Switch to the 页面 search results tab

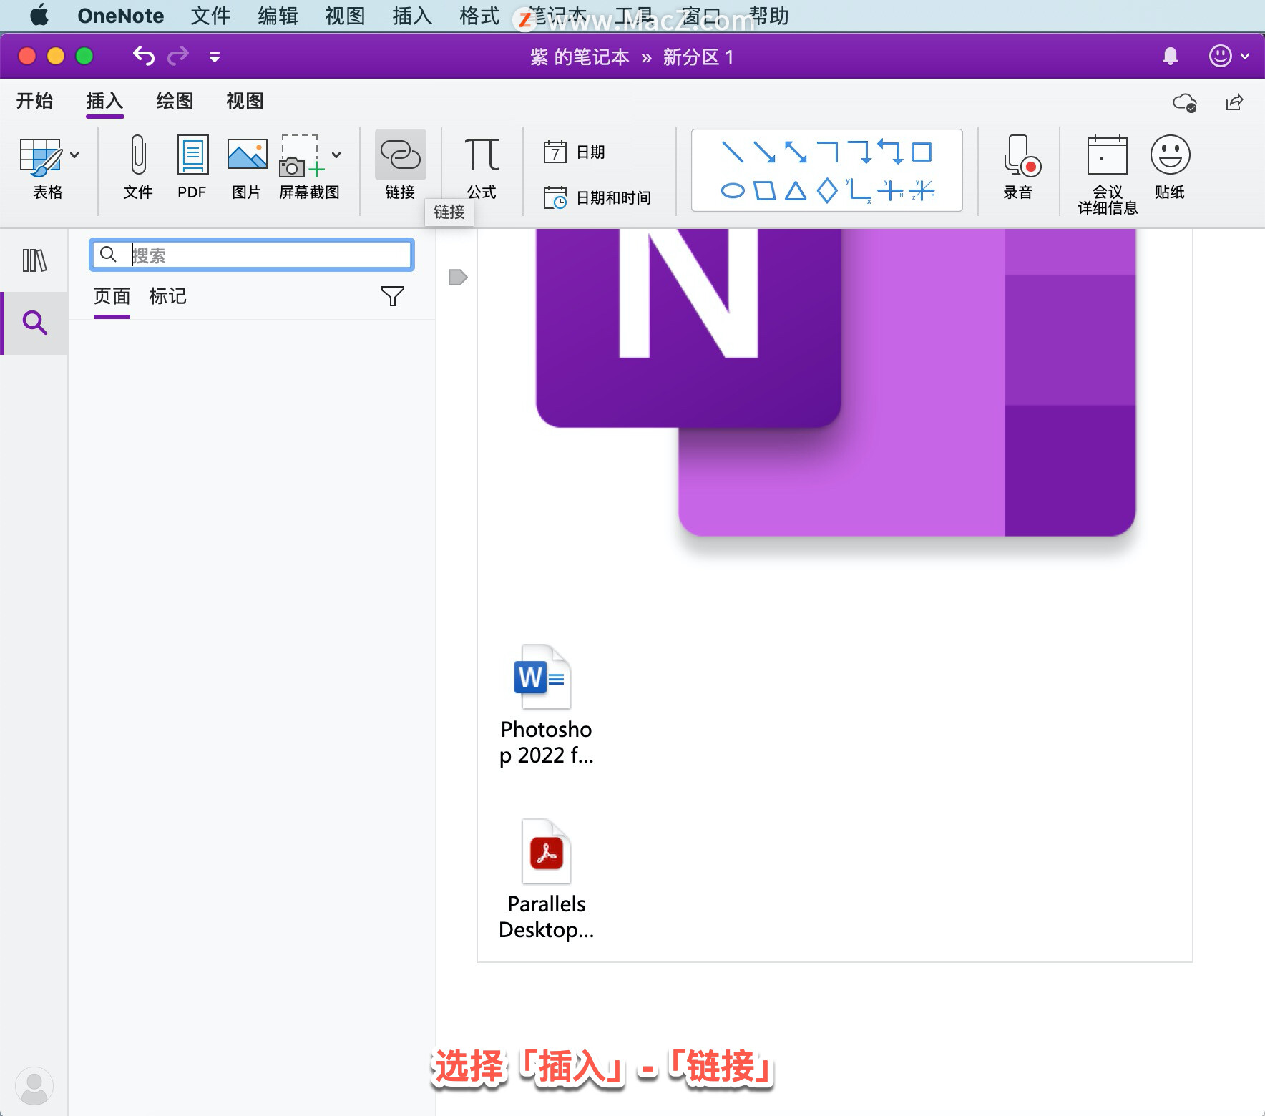pyautogui.click(x=112, y=296)
